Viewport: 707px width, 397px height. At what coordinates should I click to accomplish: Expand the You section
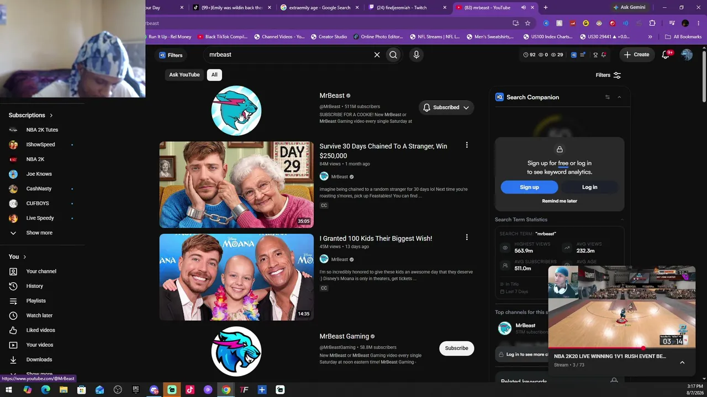pos(18,256)
